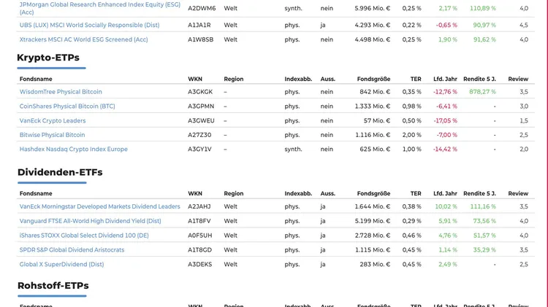This screenshot has width=548, height=307.
Task: Select WKN A1W8SB in Xtrackers row
Action: [201, 39]
